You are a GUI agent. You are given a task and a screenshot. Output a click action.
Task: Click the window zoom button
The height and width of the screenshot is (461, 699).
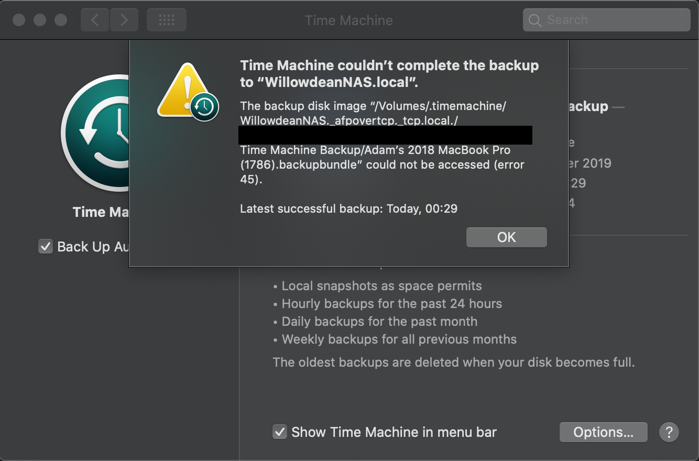click(x=61, y=20)
